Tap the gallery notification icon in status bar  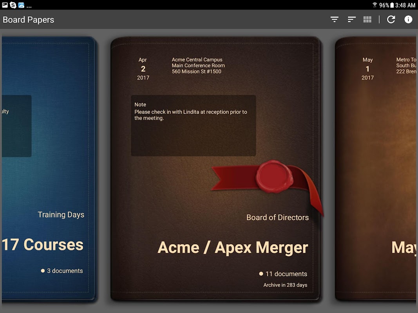point(5,5)
